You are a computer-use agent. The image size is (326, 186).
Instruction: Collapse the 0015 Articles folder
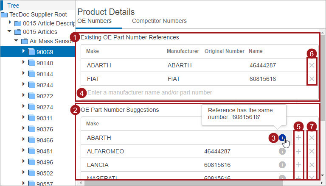coord(10,32)
